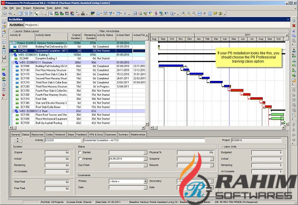Screen dimensions: 298x205
Task: Click the round Help icon in the toolbar
Action: point(220,13)
